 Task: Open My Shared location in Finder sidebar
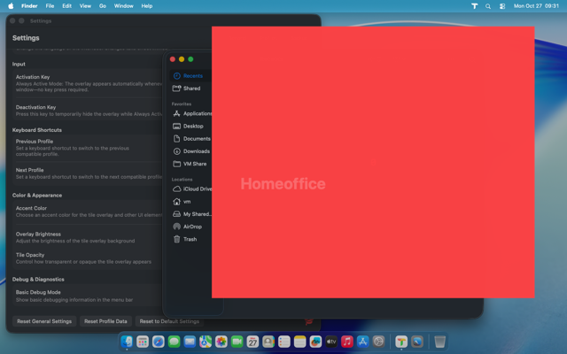[191, 214]
